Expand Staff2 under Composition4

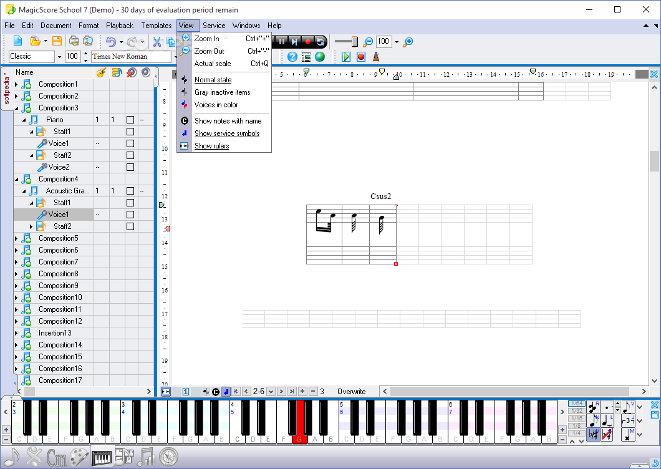tap(31, 226)
